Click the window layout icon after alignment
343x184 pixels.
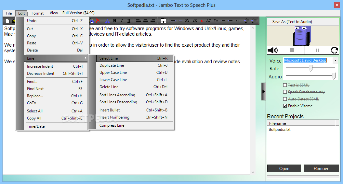(x=164, y=21)
